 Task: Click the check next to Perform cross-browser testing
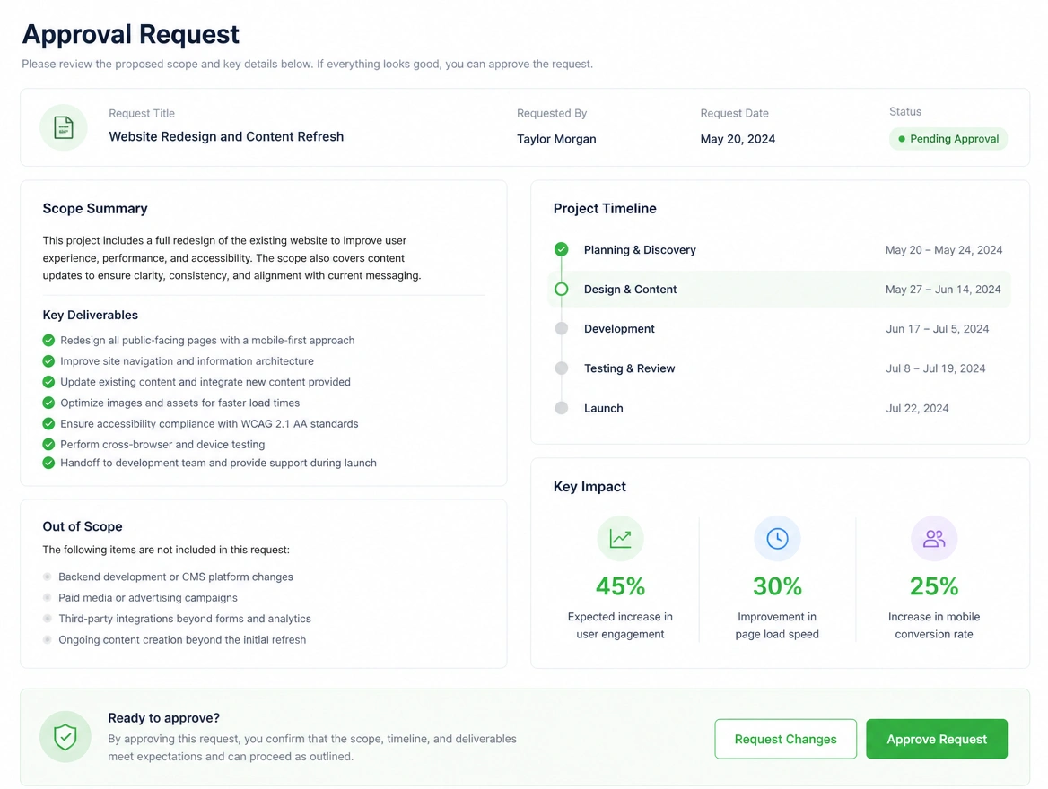coord(48,444)
